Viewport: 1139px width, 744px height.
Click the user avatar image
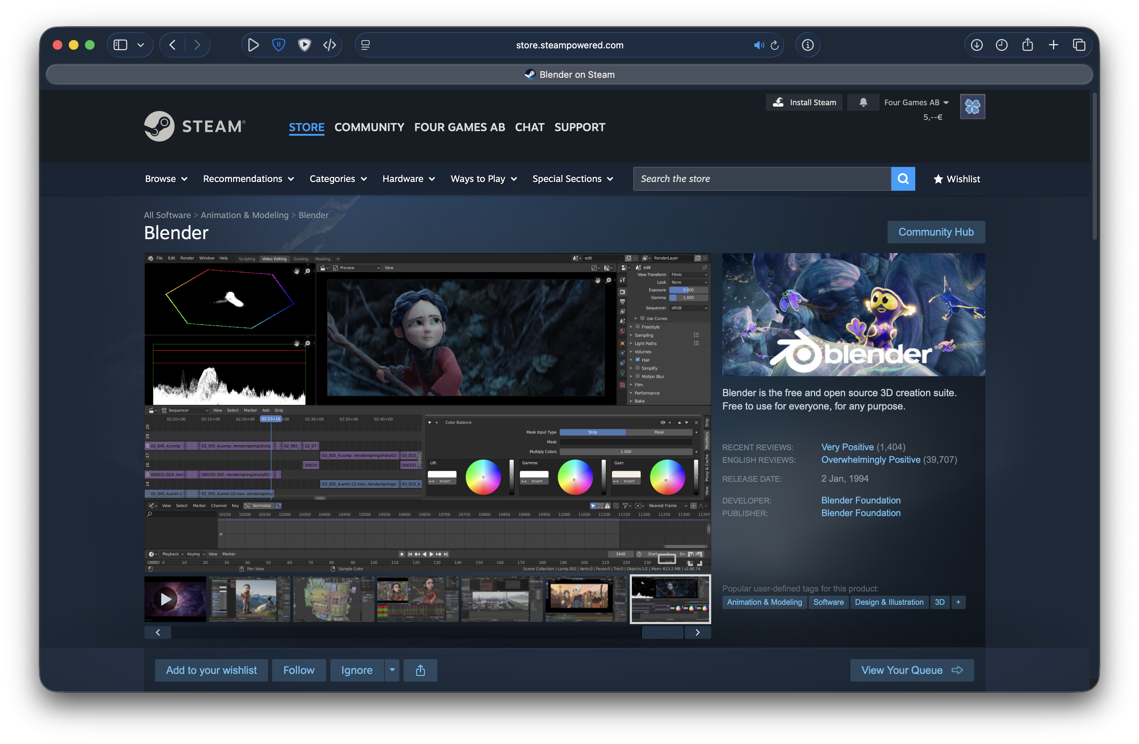click(x=972, y=106)
